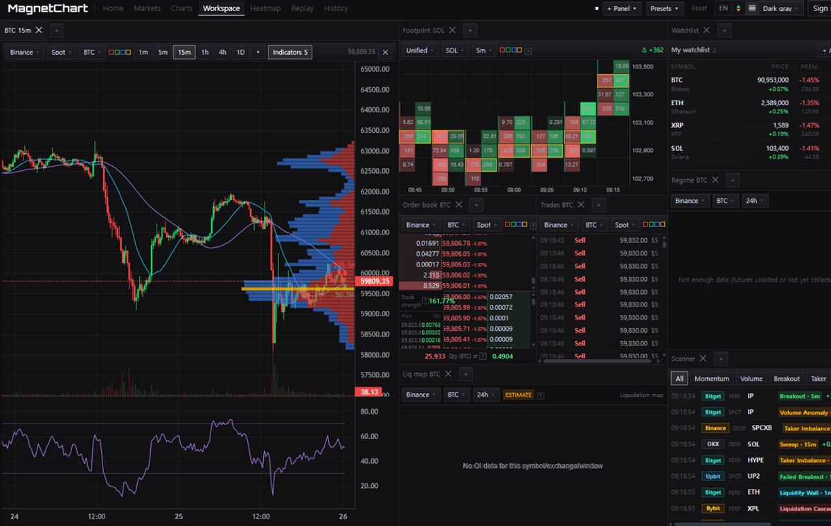Close the Regime BTC tab
The width and height of the screenshot is (831, 526).
point(715,180)
